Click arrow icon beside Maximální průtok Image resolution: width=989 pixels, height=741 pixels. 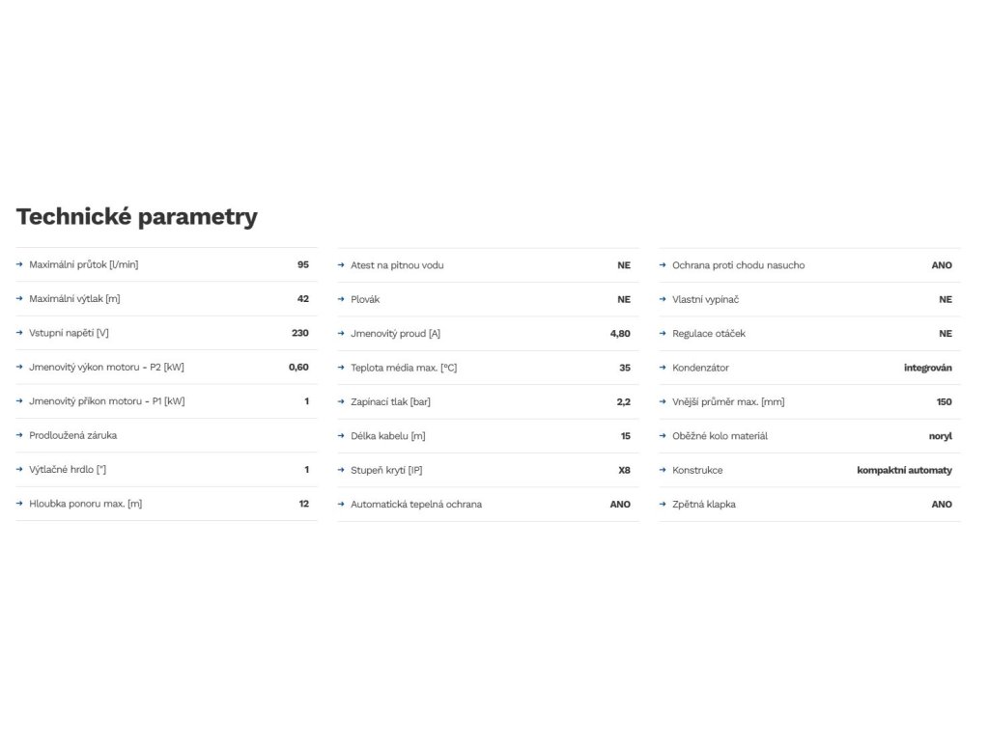click(19, 264)
